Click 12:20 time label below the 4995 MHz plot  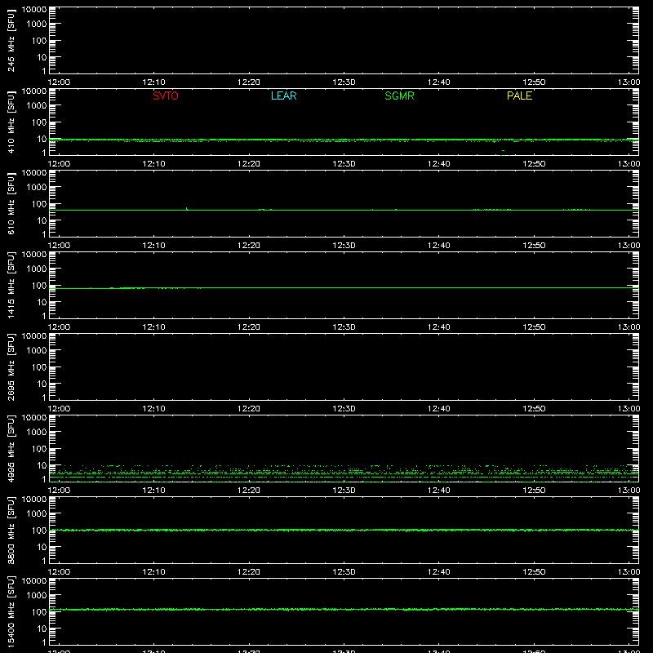(x=249, y=491)
